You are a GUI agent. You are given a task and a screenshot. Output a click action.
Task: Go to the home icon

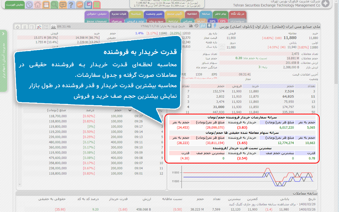(38, 5)
